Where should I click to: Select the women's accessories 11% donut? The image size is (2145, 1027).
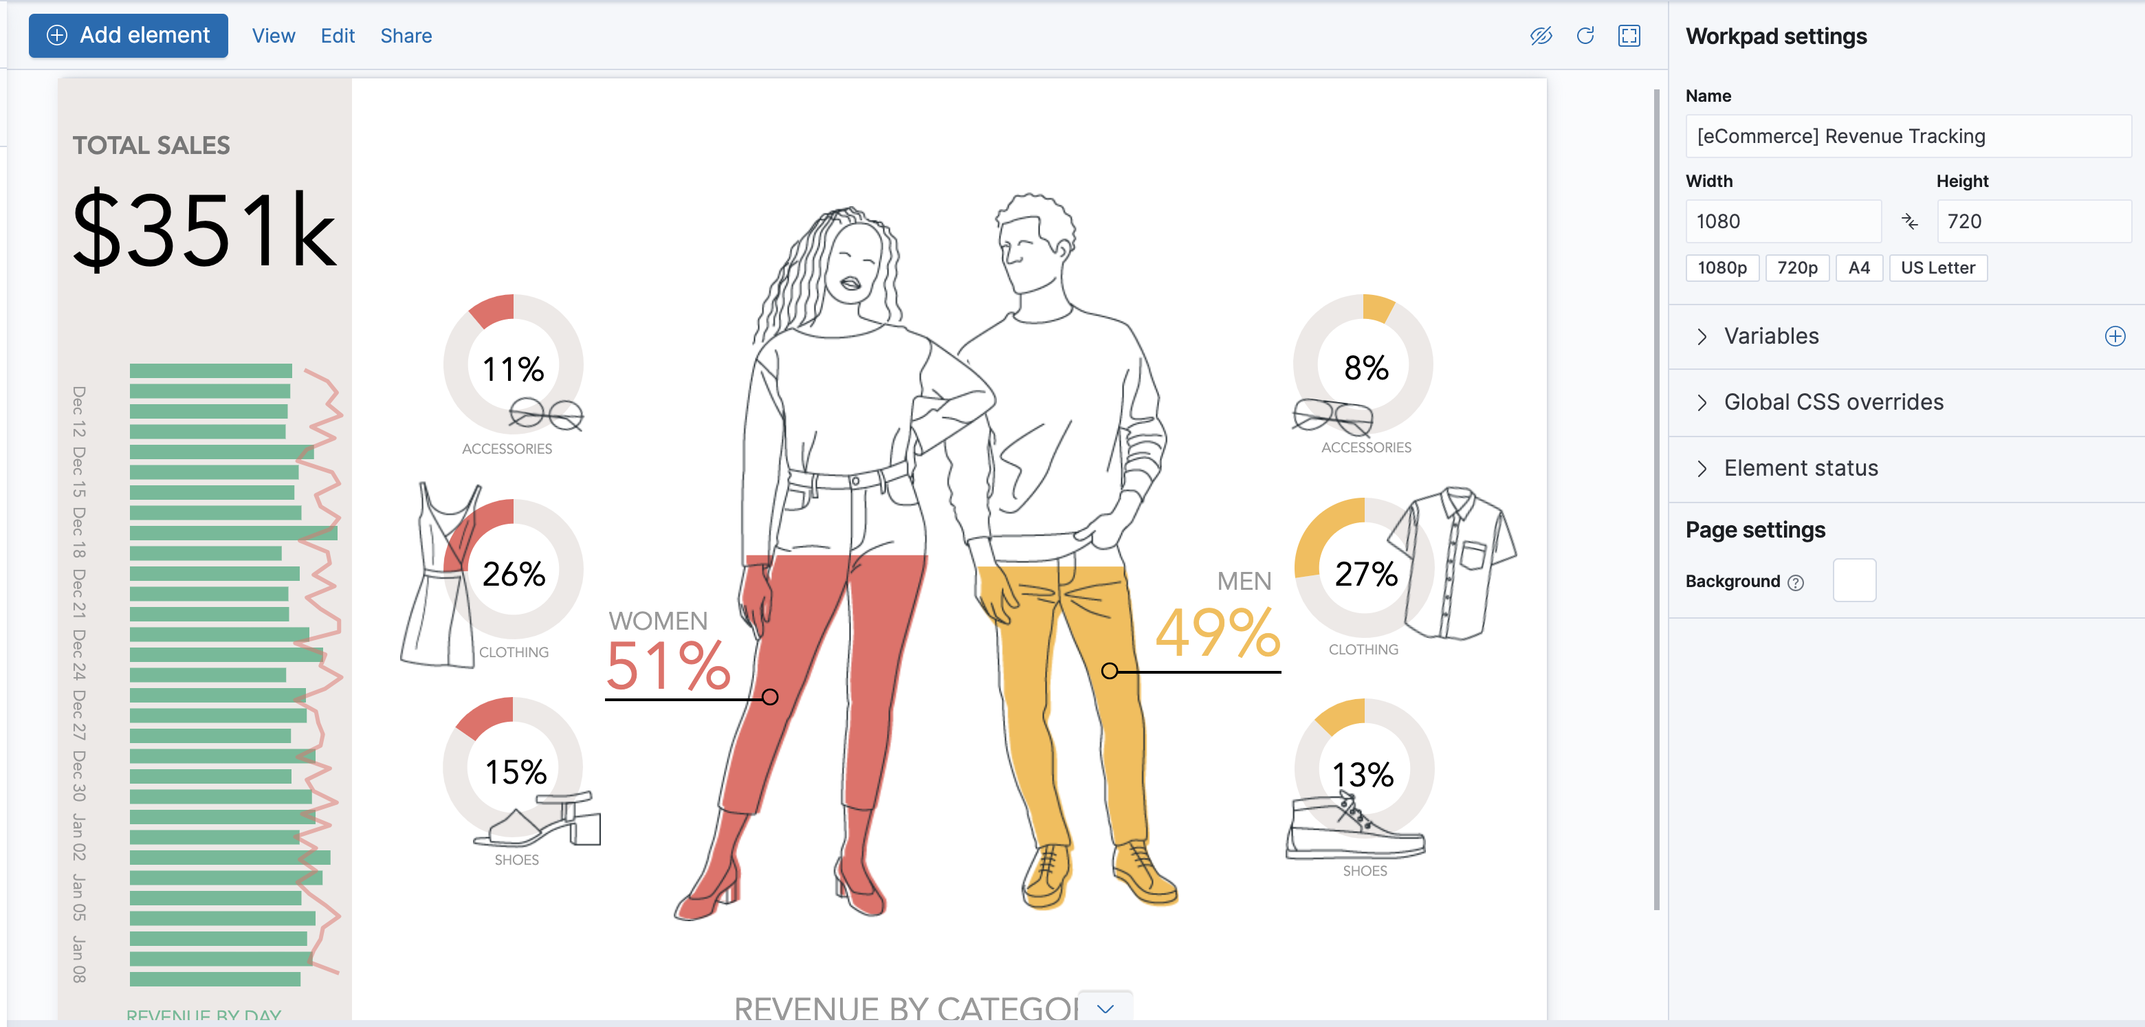pyautogui.click(x=513, y=364)
